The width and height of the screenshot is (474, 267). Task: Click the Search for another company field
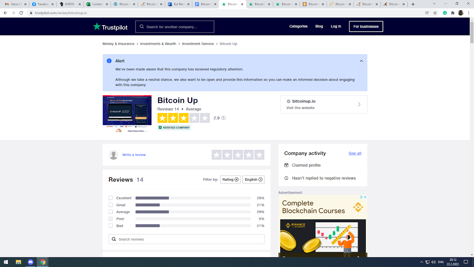pyautogui.click(x=175, y=27)
